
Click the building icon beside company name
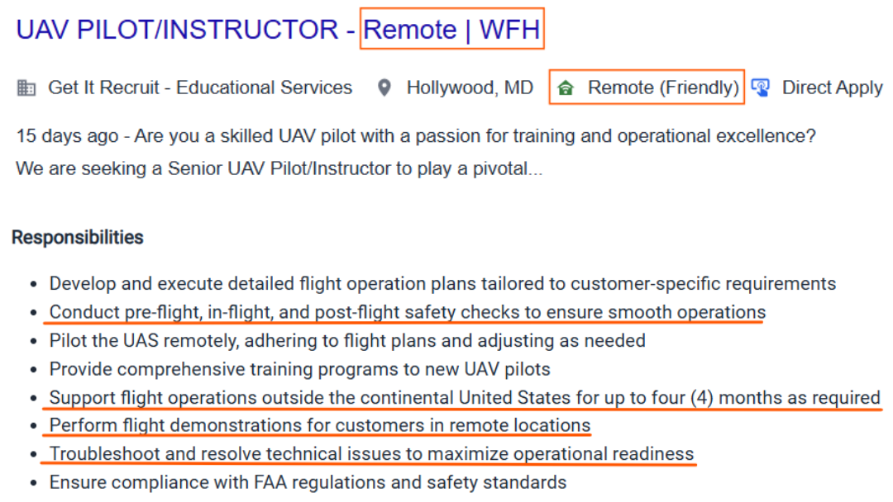tap(26, 88)
